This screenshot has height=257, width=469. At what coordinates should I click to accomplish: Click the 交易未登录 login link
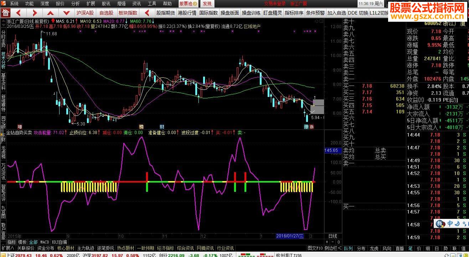click(x=275, y=4)
